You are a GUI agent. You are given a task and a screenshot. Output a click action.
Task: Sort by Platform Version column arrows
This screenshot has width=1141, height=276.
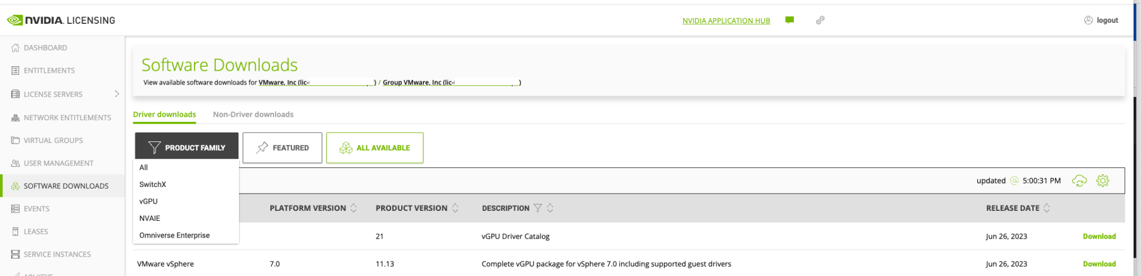click(x=353, y=208)
